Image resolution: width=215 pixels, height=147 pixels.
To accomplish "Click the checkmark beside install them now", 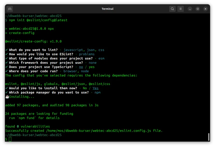I will [x=6, y=88].
